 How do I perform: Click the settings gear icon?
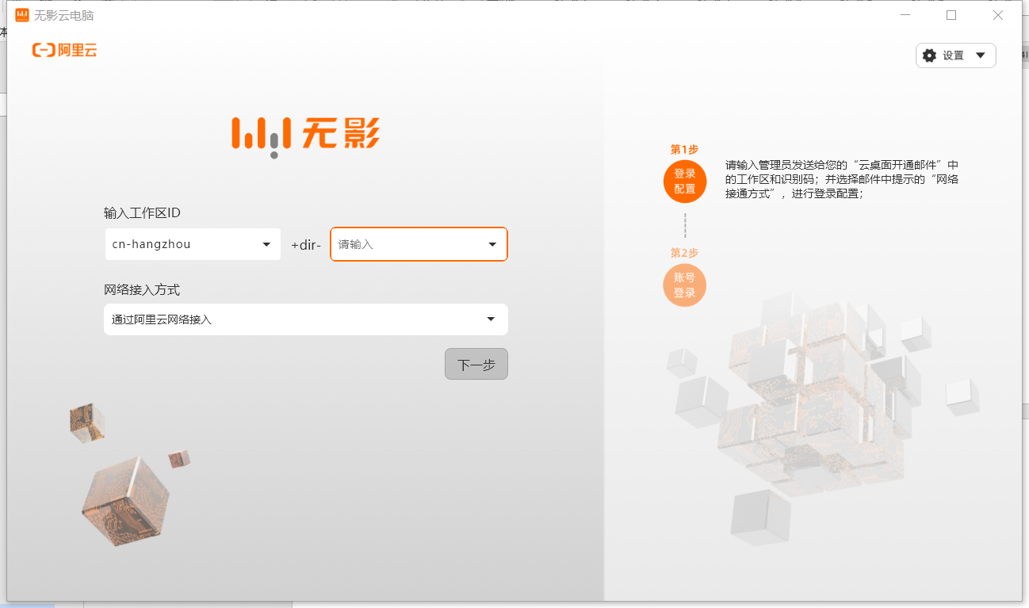pyautogui.click(x=929, y=55)
